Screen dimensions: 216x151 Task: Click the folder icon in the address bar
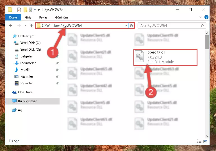tap(38, 25)
